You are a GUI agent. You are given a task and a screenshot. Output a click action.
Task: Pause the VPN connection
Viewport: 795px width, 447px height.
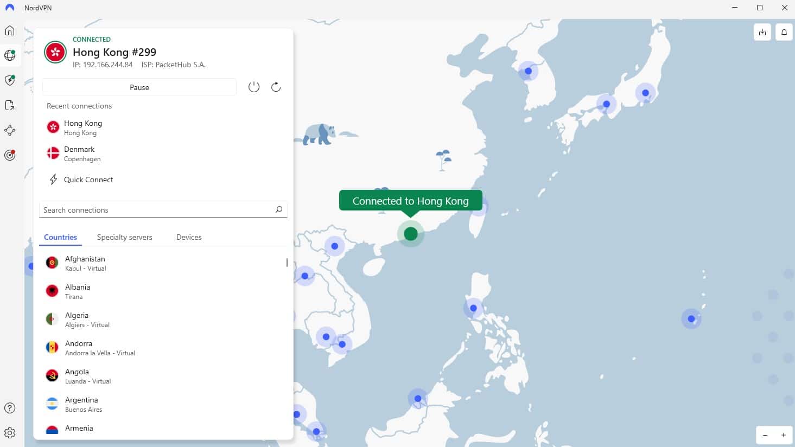[139, 87]
